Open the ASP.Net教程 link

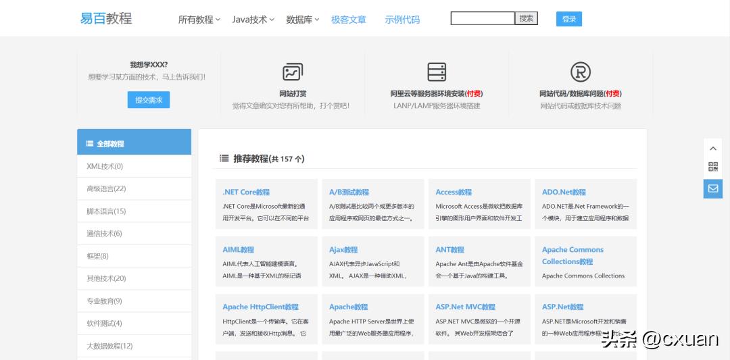[x=562, y=307]
